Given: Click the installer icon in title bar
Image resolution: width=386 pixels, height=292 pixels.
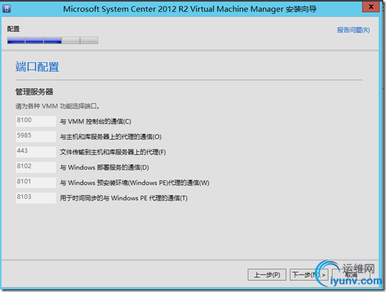Looking at the screenshot, I should [x=6, y=9].
